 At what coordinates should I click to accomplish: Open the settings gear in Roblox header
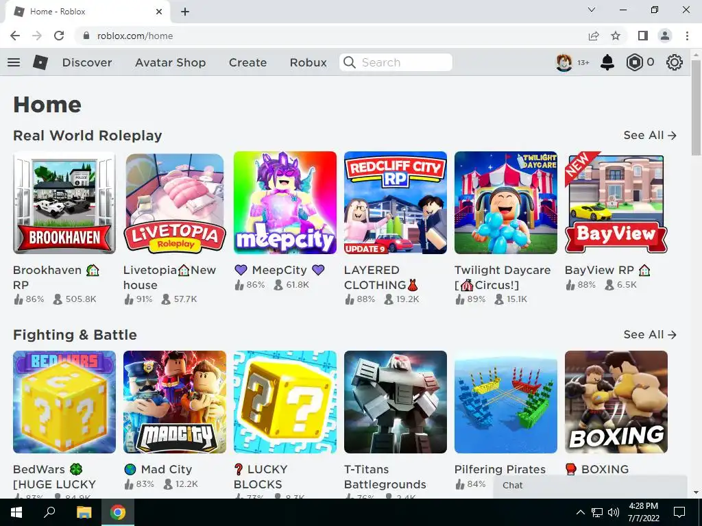(675, 62)
